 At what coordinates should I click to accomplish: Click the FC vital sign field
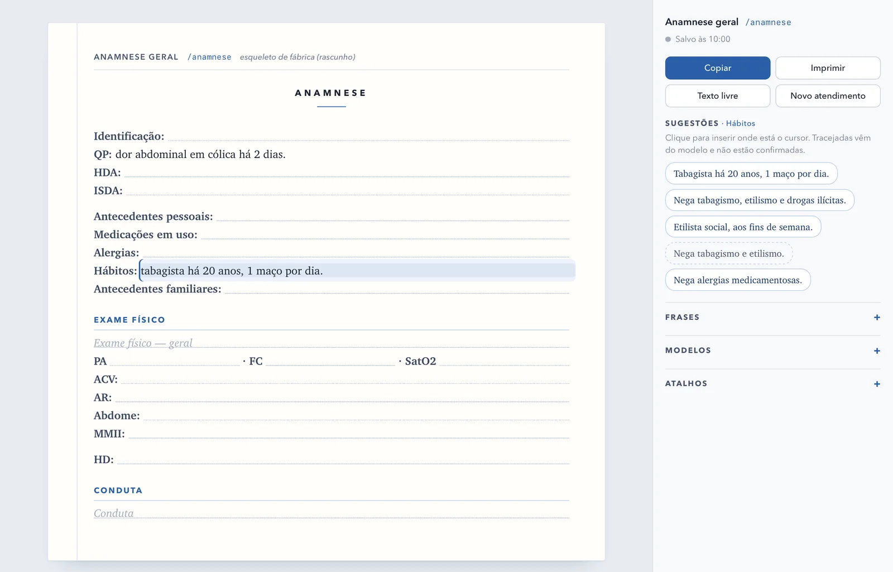click(330, 362)
